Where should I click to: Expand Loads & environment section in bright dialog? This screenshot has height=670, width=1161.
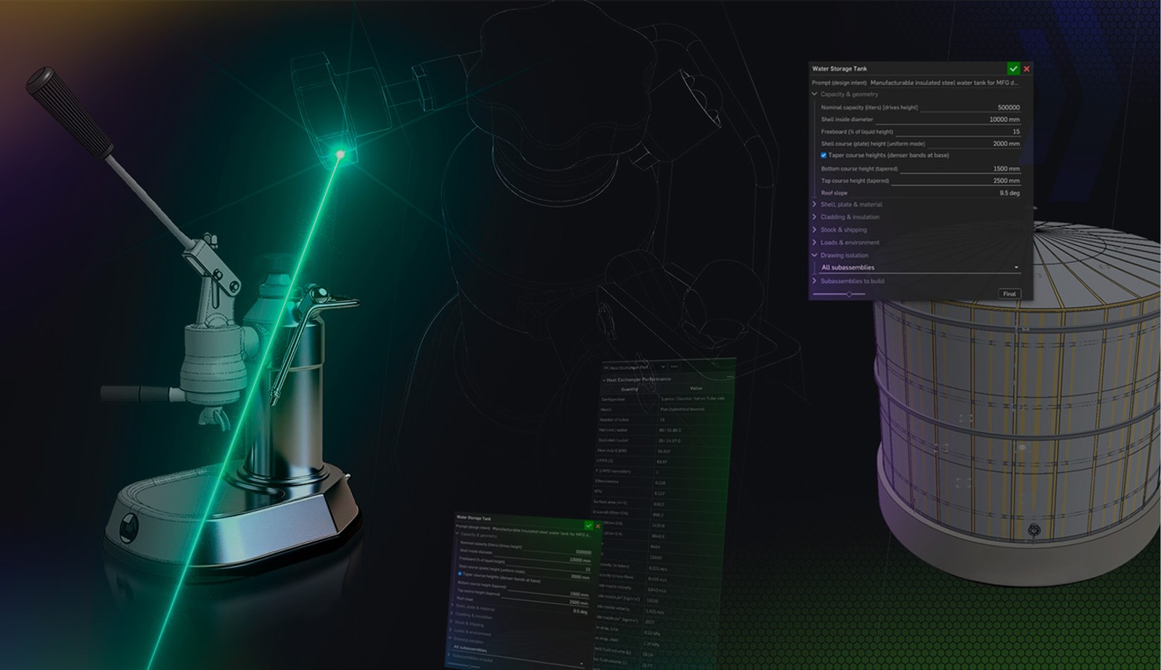(814, 242)
